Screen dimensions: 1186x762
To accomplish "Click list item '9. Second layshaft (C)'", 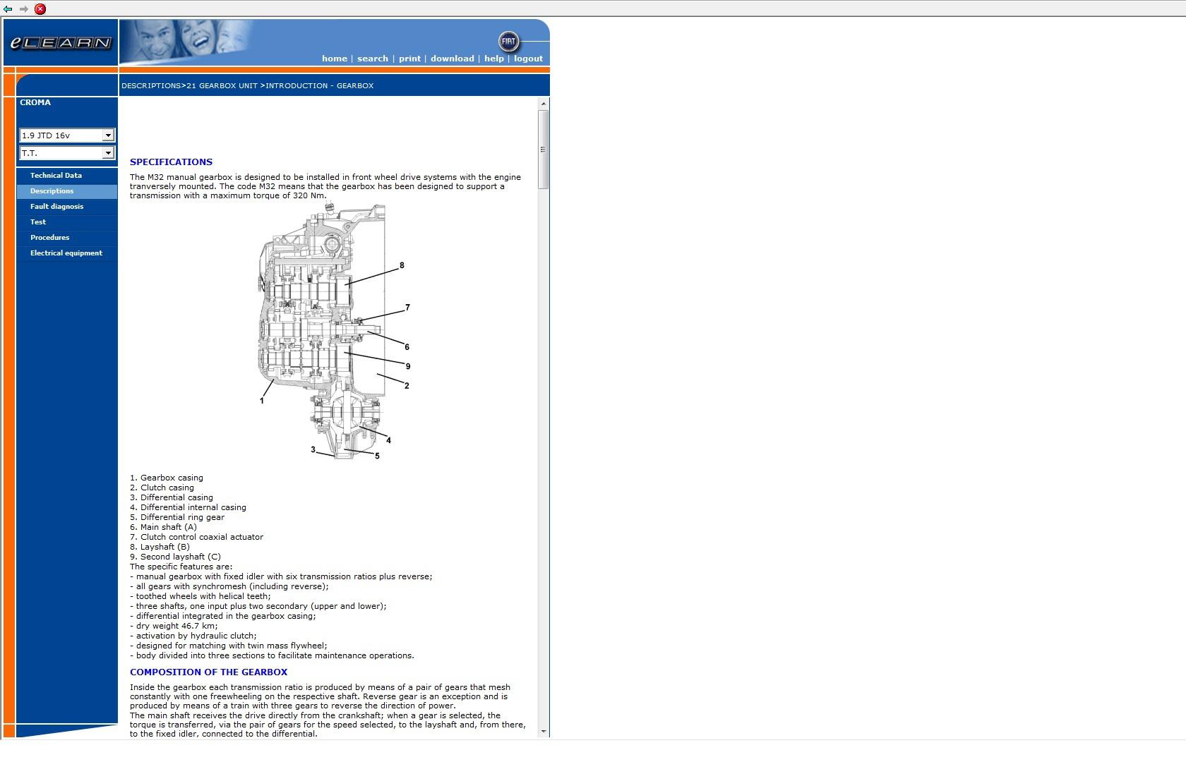I will coord(175,557).
